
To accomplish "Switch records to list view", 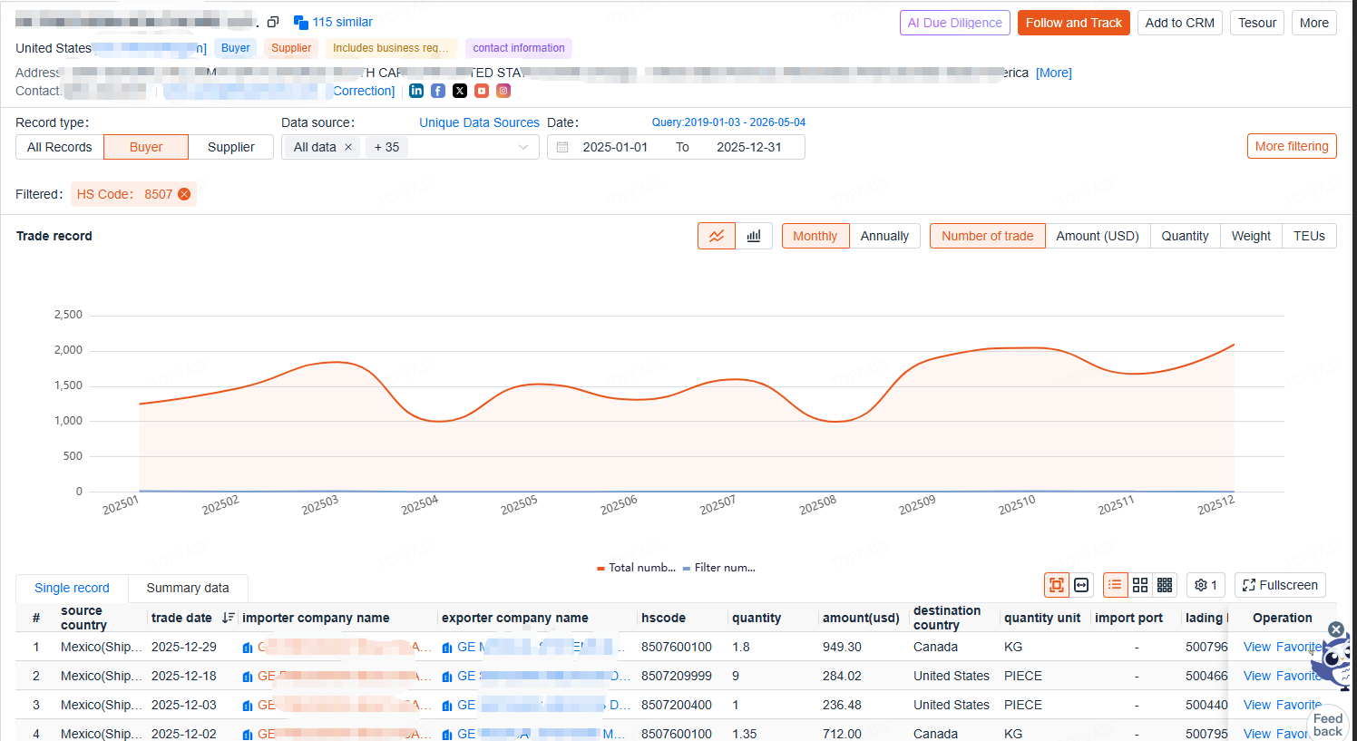I will [x=1115, y=585].
